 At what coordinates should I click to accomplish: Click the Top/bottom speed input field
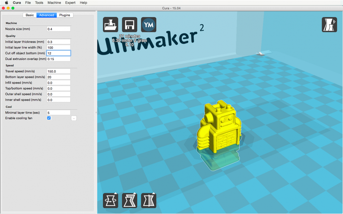coord(59,88)
